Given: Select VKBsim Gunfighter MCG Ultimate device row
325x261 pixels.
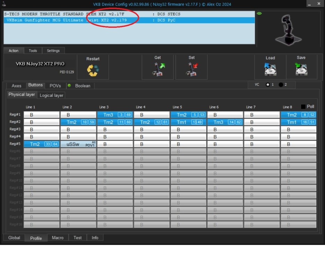Looking at the screenshot, I should [x=129, y=20].
